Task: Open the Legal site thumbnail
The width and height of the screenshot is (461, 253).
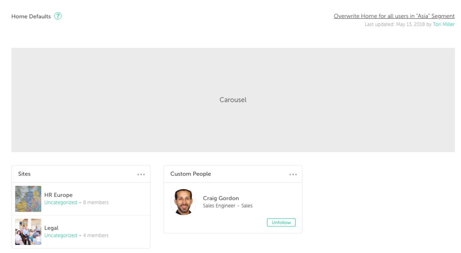Action: click(x=28, y=232)
